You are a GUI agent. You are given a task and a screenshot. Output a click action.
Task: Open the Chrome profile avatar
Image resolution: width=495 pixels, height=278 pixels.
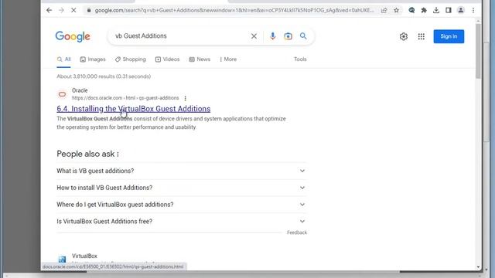(x=461, y=10)
